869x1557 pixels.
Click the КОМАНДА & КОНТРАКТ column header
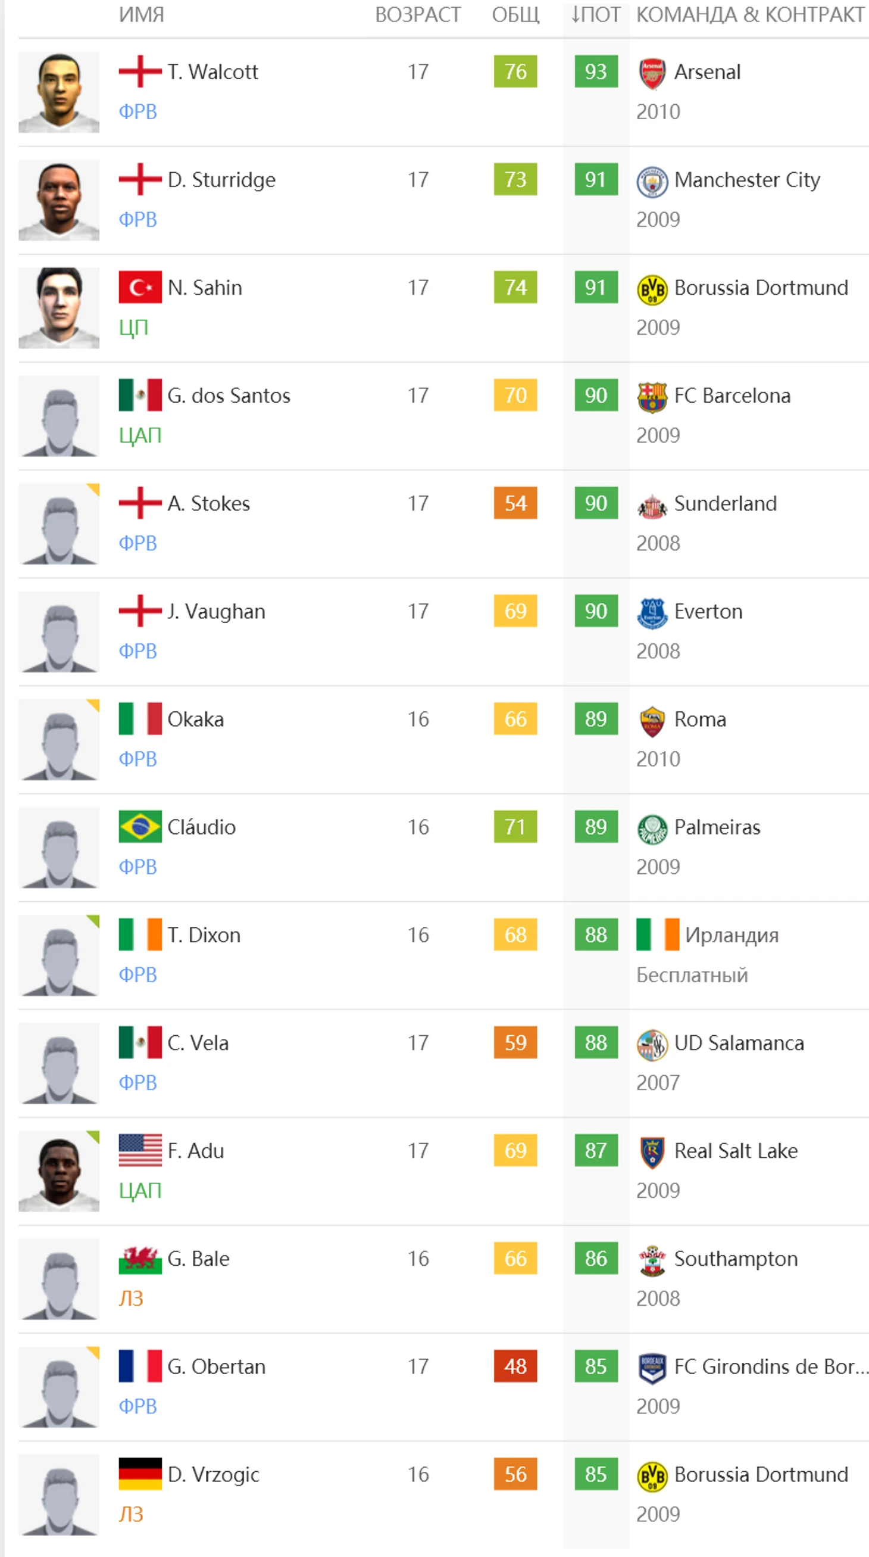click(750, 14)
